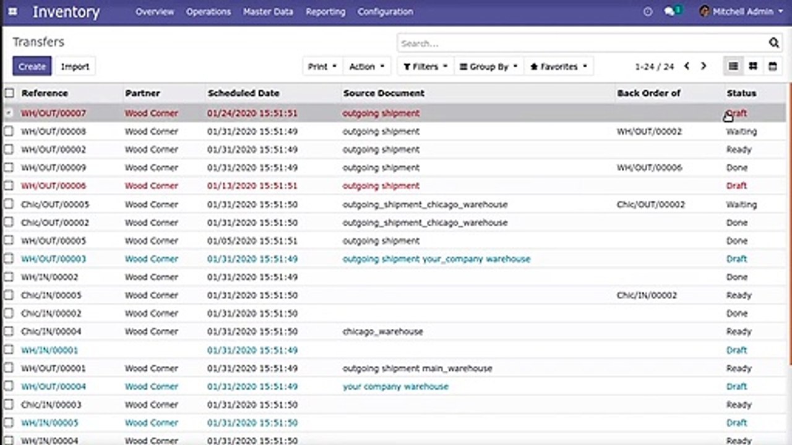Open the Operations menu
The image size is (792, 445).
pos(209,12)
